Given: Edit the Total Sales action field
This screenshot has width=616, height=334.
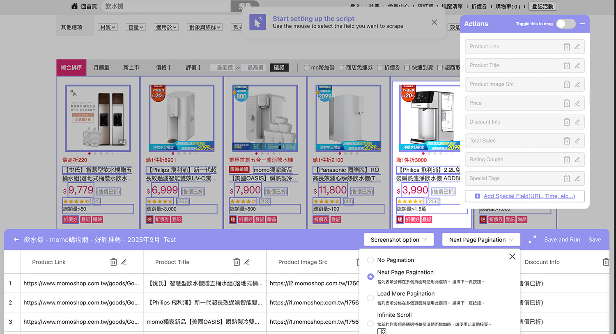Looking at the screenshot, I should tap(577, 141).
